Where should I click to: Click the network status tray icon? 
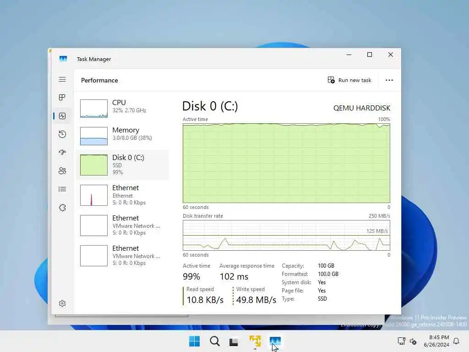(401, 341)
